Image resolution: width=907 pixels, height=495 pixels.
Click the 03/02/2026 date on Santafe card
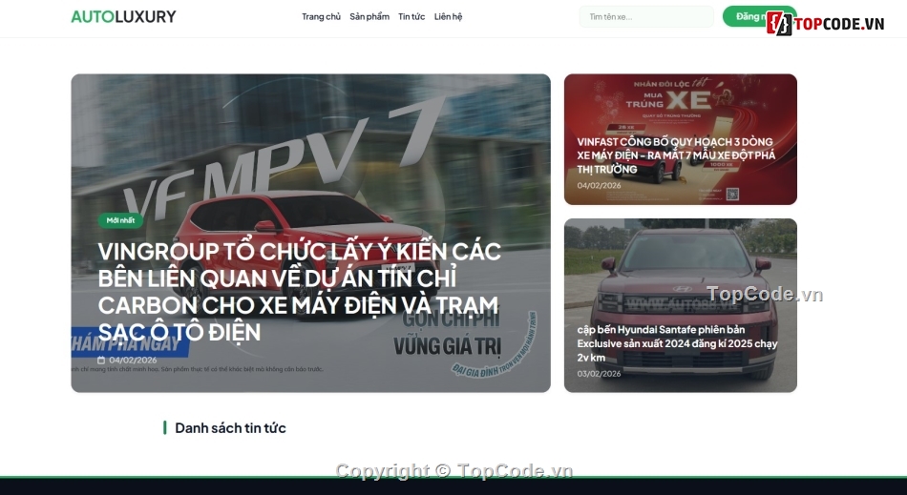[x=599, y=374]
